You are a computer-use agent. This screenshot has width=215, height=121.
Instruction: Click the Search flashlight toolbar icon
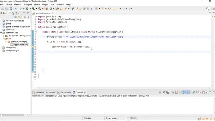[x=66, y=9]
